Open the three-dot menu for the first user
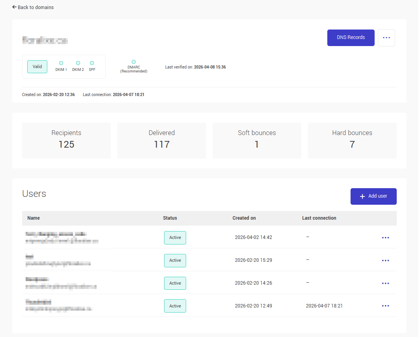The height and width of the screenshot is (337, 418). coord(385,237)
